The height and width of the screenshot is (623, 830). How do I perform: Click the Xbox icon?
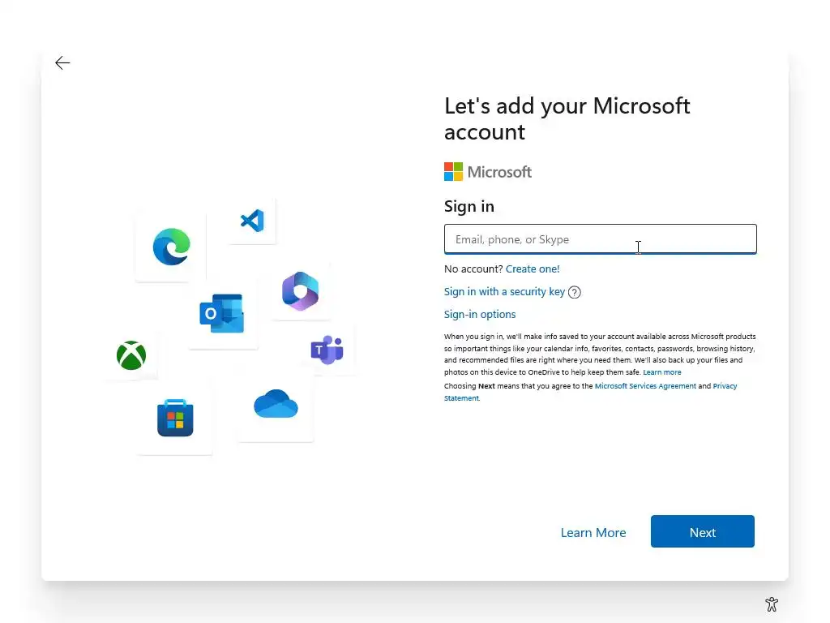(131, 355)
